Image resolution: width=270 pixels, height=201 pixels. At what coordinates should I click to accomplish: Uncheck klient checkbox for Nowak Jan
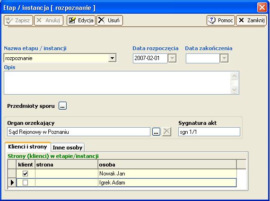tap(26, 174)
